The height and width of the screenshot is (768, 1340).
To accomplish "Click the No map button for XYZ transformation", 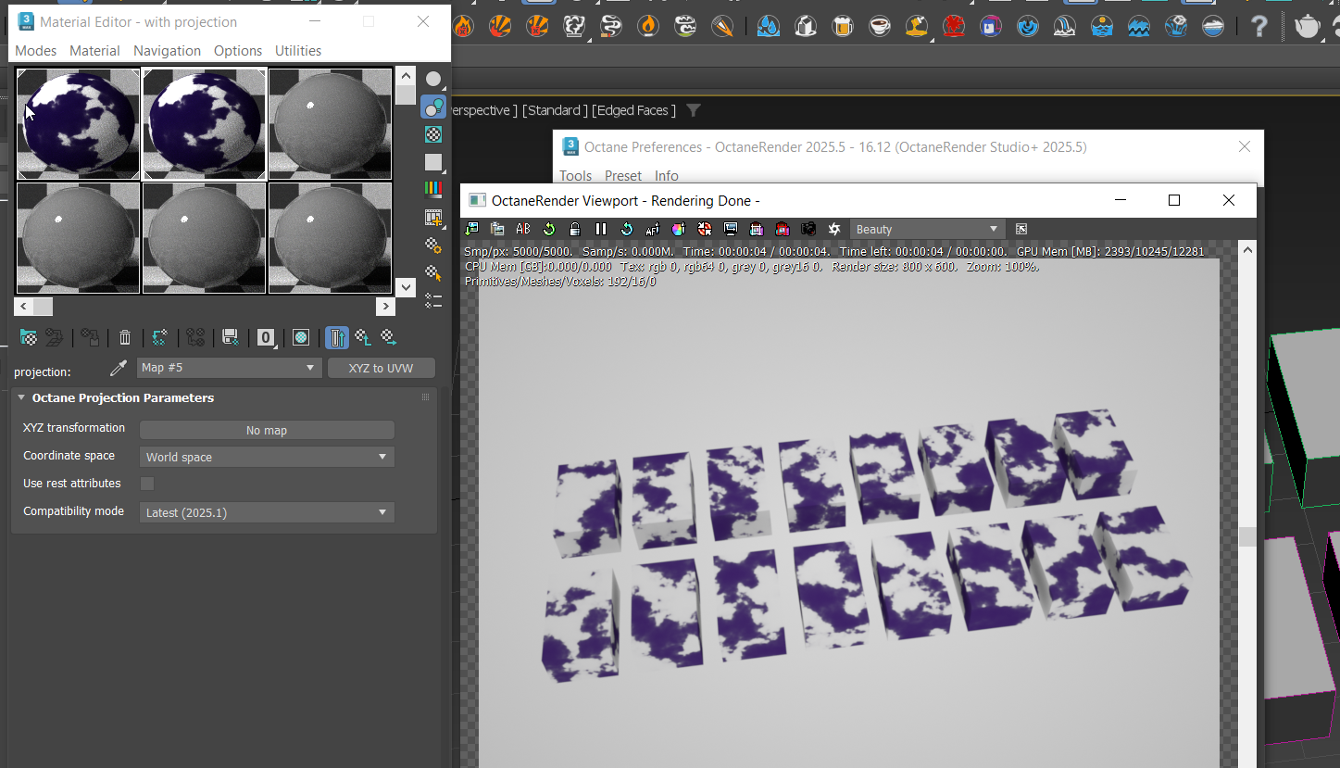I will click(267, 430).
